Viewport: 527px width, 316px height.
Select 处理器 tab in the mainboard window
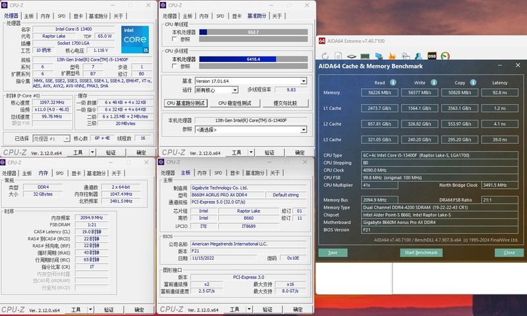click(x=167, y=173)
